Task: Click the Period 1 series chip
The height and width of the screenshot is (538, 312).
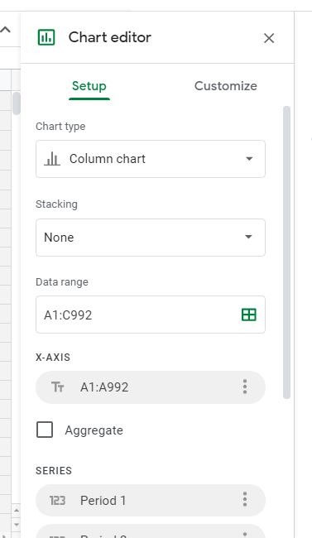Action: point(151,500)
